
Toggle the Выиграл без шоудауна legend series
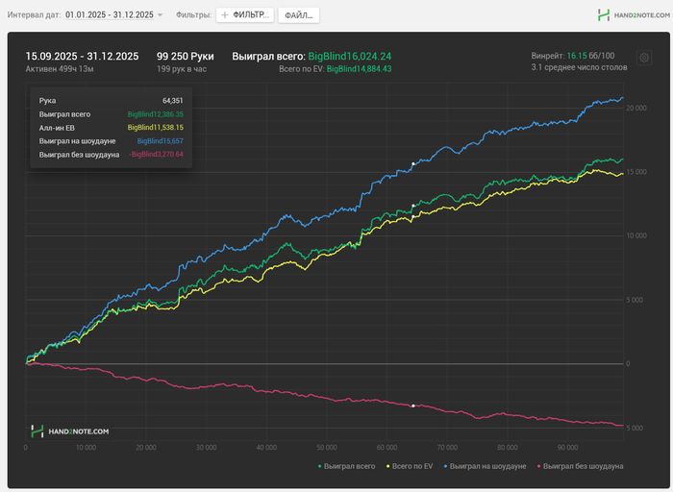(x=580, y=466)
